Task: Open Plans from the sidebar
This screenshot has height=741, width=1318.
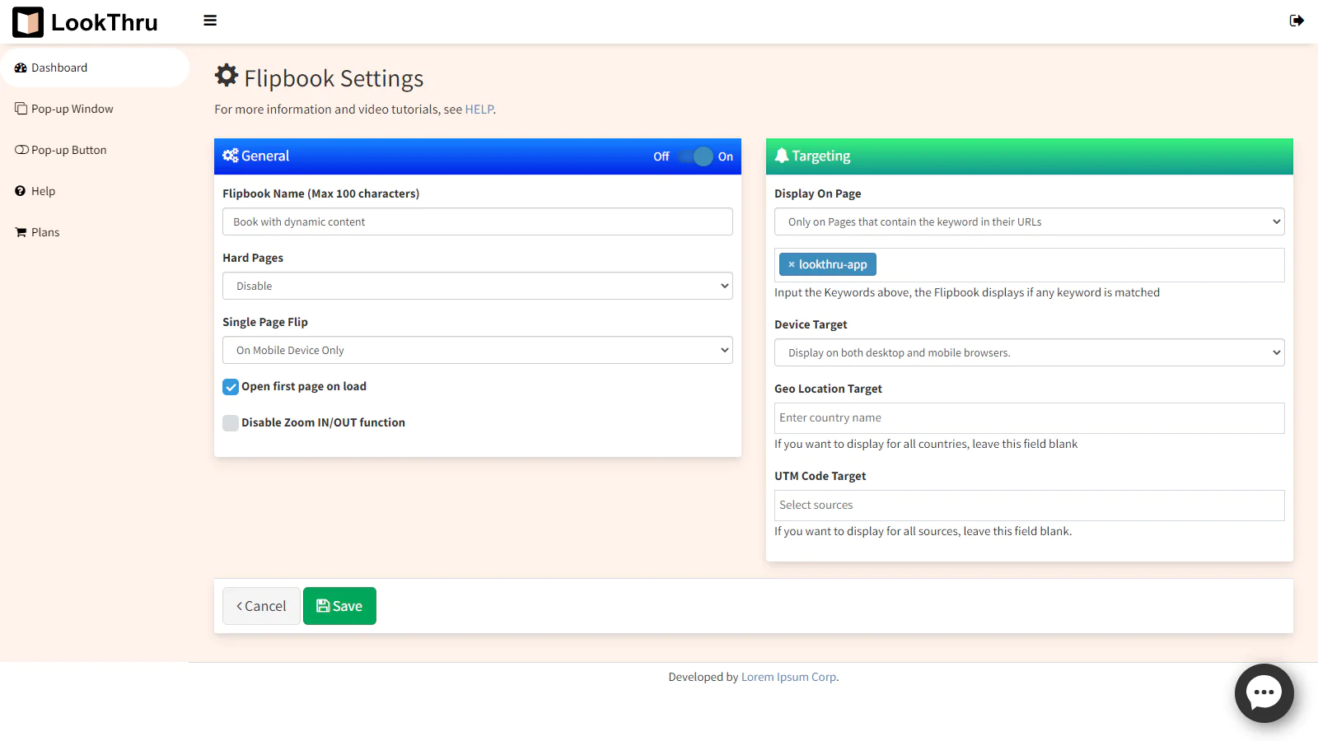Action: click(45, 232)
